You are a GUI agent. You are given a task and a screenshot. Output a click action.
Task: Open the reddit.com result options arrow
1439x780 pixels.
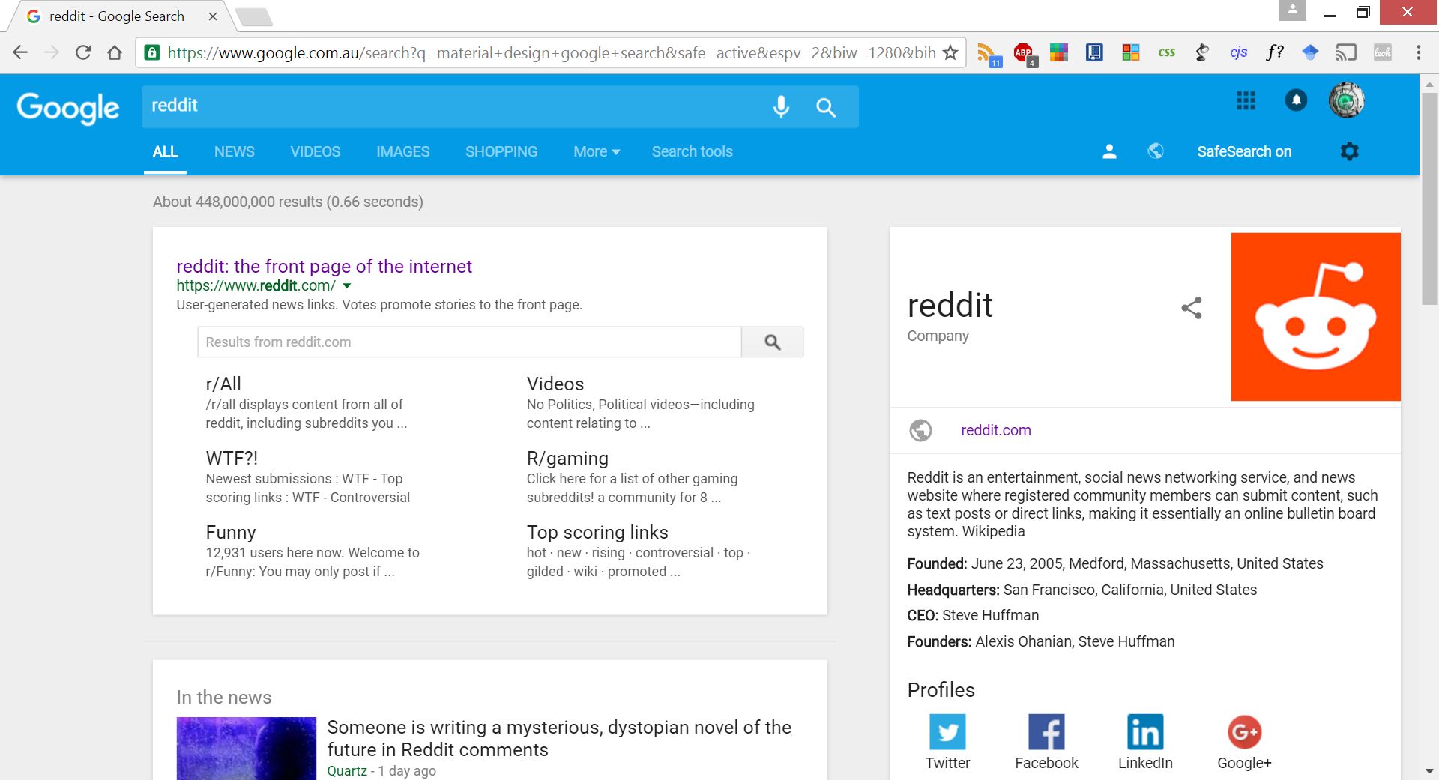point(346,285)
